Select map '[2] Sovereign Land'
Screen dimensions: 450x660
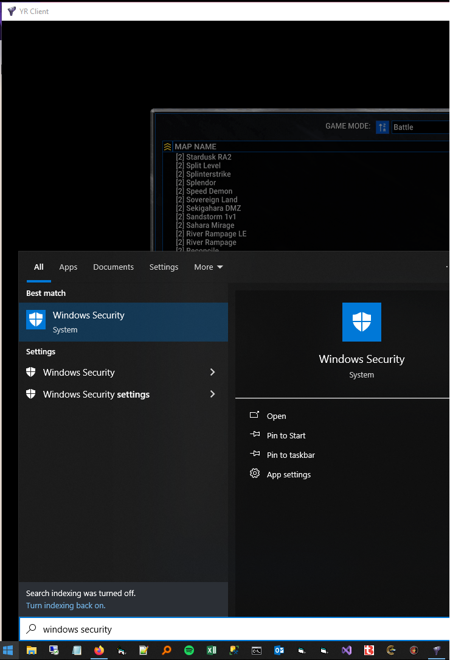pyautogui.click(x=207, y=200)
